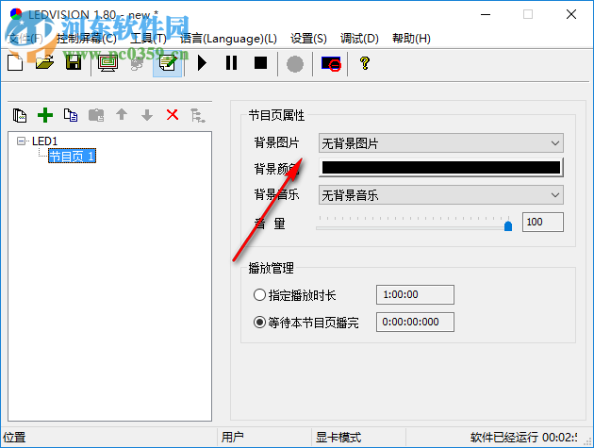Image resolution: width=594 pixels, height=448 pixels.
Task: Click the volume slider handle
Action: 508,226
